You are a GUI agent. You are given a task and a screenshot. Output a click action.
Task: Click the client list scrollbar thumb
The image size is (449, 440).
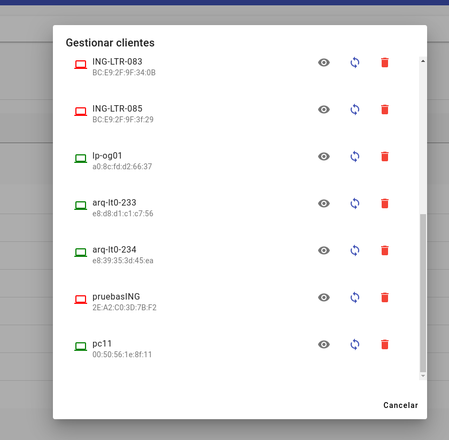[423, 293]
